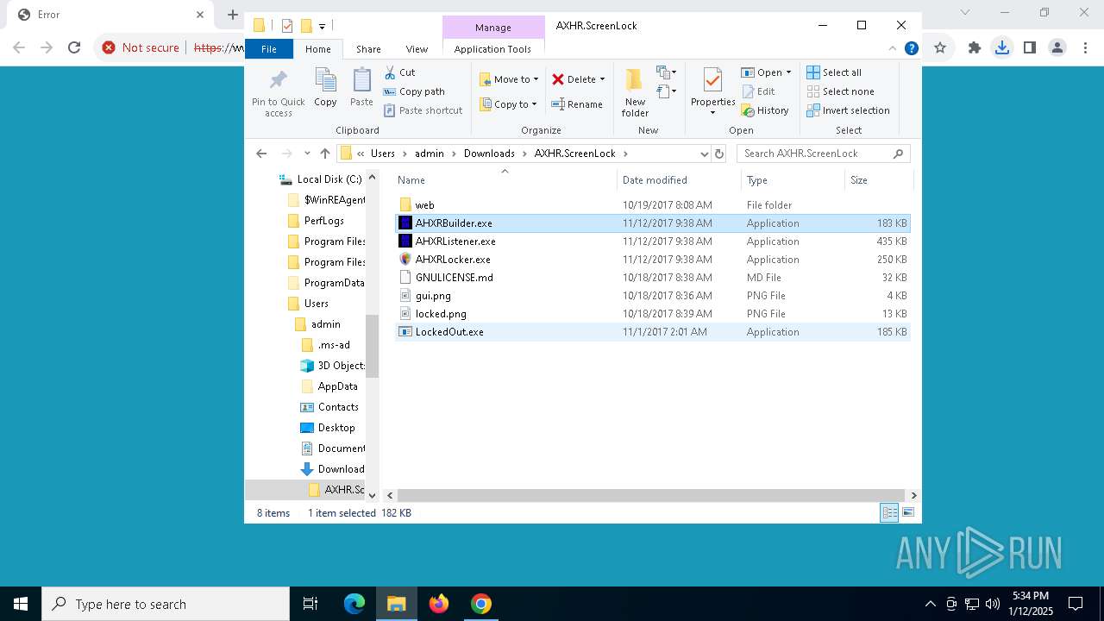The width and height of the screenshot is (1104, 621).
Task: Switch to details view layout icon
Action: click(889, 512)
